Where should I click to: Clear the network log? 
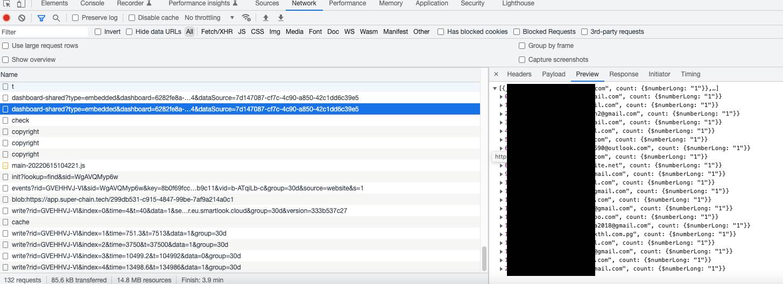click(x=22, y=18)
